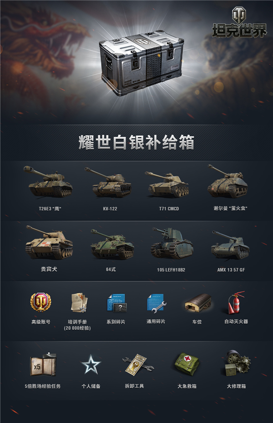The image size is (273, 423).
Task: Click the 64式 tank thumbnail
Action: (x=112, y=244)
